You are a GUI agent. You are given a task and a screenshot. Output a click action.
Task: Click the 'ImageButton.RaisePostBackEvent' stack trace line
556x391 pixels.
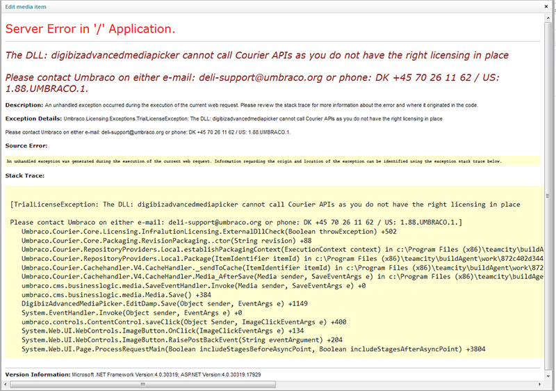coord(182,340)
